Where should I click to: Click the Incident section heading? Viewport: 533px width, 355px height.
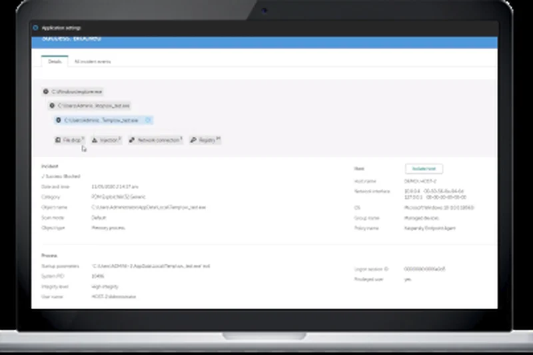click(x=49, y=166)
